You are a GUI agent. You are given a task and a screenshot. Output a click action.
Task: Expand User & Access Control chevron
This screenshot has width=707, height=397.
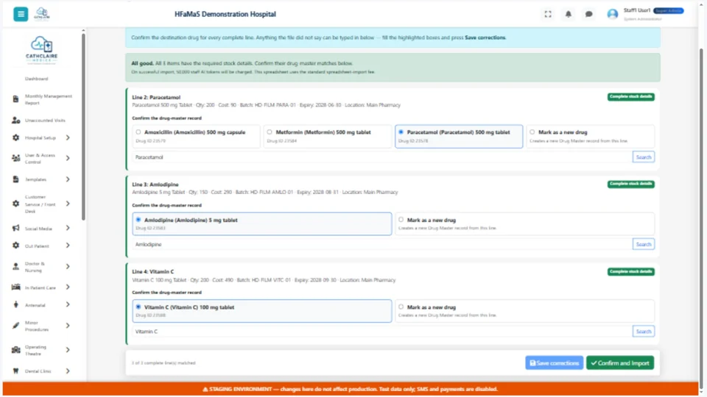click(68, 159)
